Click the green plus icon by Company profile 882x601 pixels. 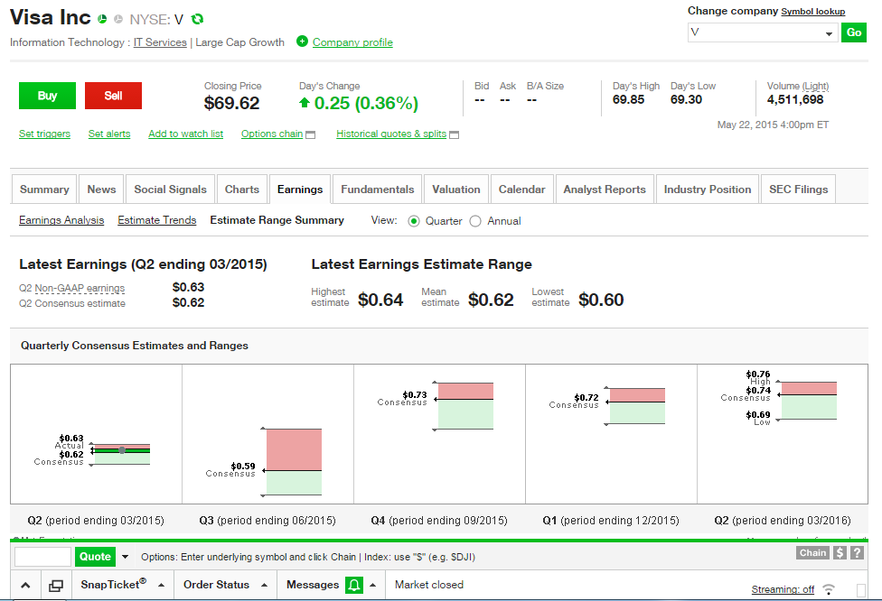pyautogui.click(x=302, y=41)
